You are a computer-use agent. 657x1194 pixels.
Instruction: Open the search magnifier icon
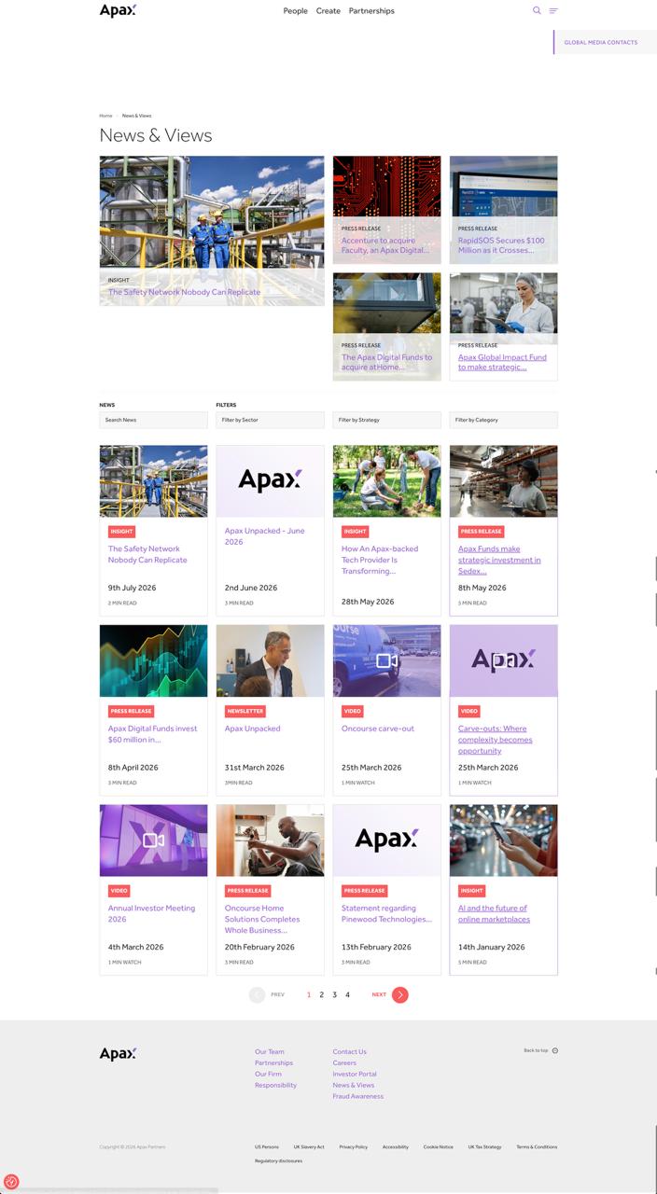pos(537,10)
